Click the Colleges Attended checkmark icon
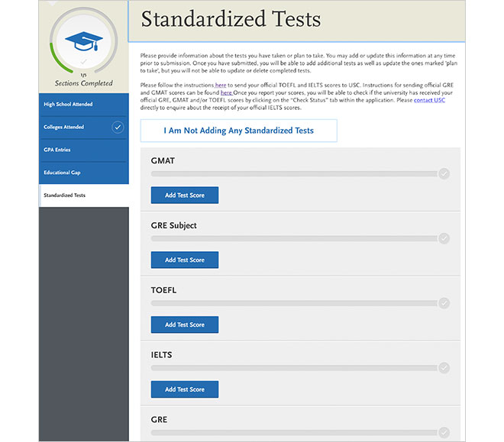 click(118, 127)
